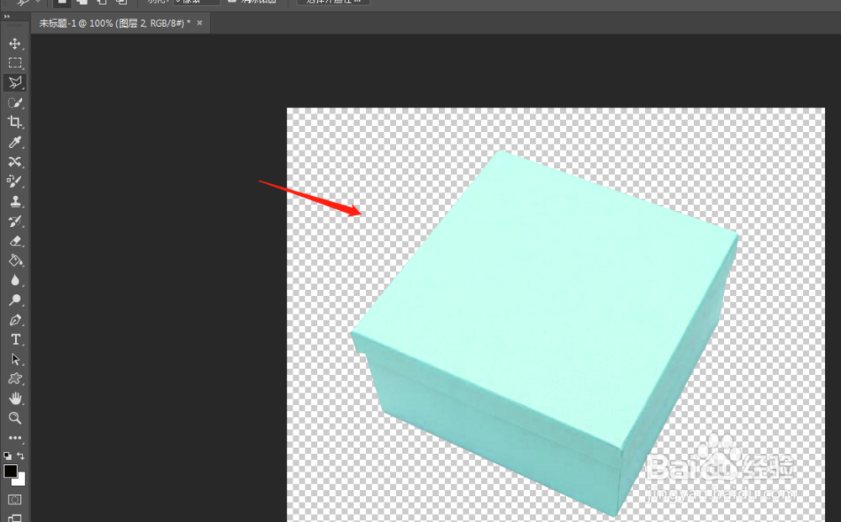Select the Crop tool
841x522 pixels.
click(x=15, y=122)
